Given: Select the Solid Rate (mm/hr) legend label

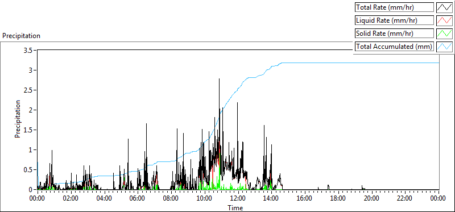Looking at the screenshot, I should [x=394, y=33].
